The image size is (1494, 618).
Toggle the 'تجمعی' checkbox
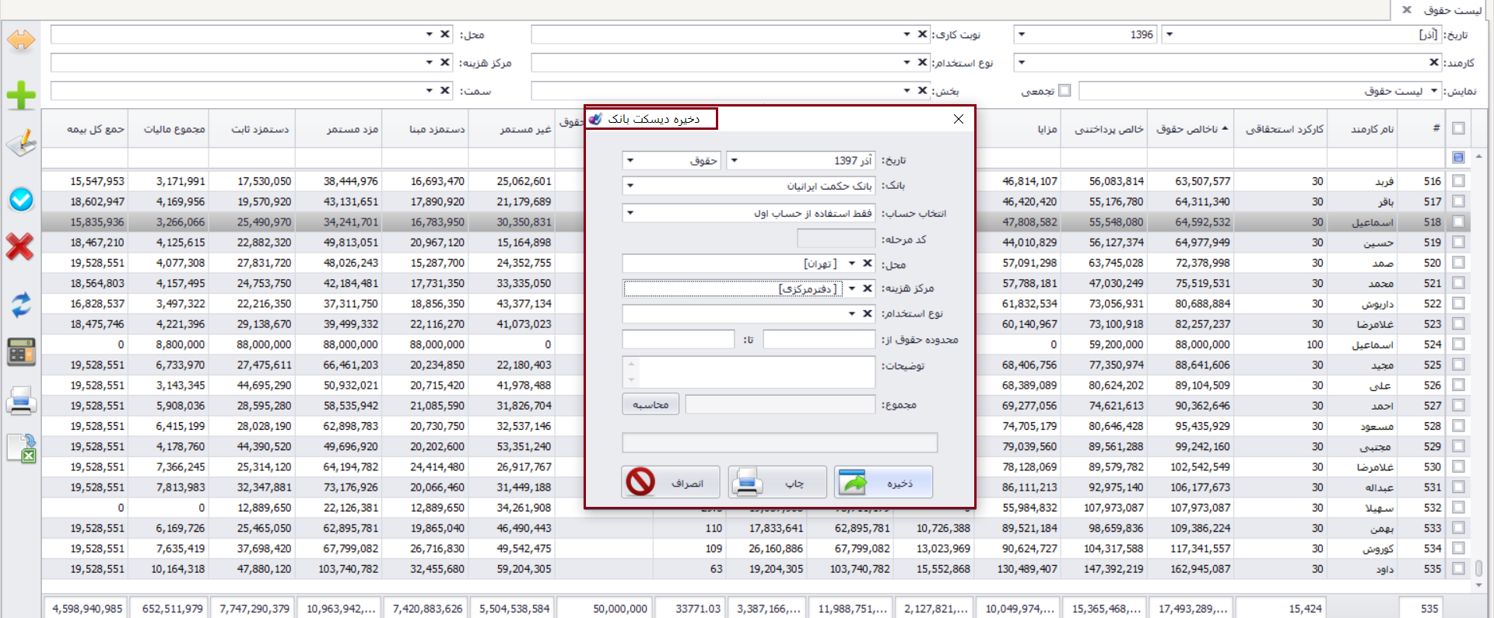pyautogui.click(x=1064, y=91)
